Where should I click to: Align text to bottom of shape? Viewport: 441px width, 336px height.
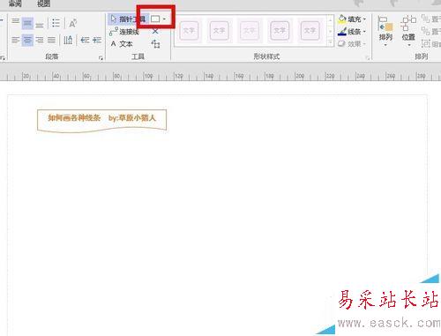[40, 25]
